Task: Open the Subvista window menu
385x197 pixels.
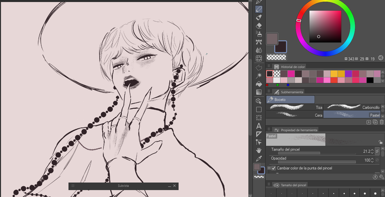Action: pyautogui.click(x=73, y=186)
